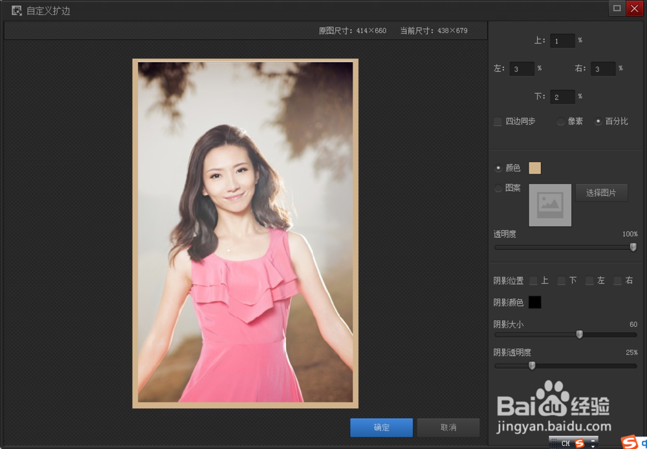Choose the 颜色 fill option
Image resolution: width=647 pixels, height=449 pixels.
498,168
